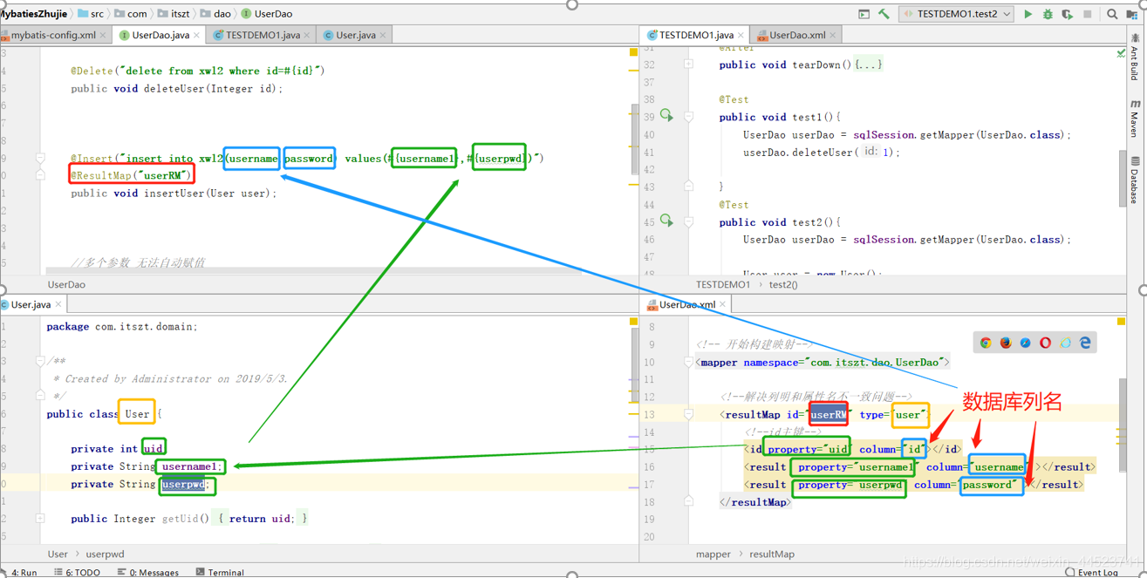Open the TESTDEMO1.test2 run configuration dropdown

[x=957, y=14]
